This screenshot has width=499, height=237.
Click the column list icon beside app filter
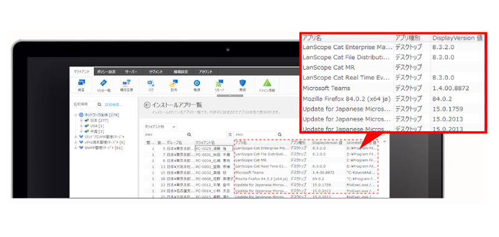(x=230, y=134)
